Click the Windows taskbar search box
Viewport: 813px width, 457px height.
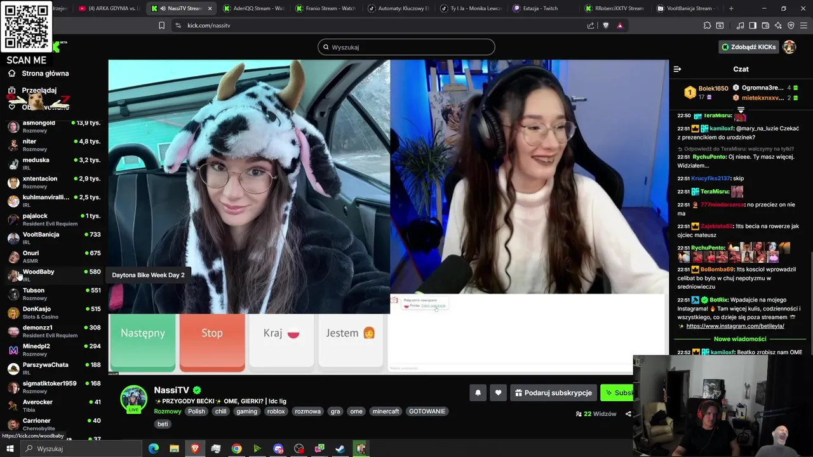pos(81,449)
